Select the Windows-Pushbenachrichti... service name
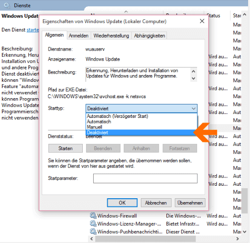Image resolution: width=250 pixels, height=243 pixels. click(x=130, y=232)
